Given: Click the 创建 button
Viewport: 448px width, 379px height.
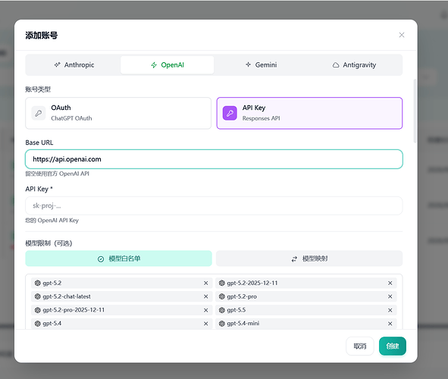Looking at the screenshot, I should (x=393, y=346).
